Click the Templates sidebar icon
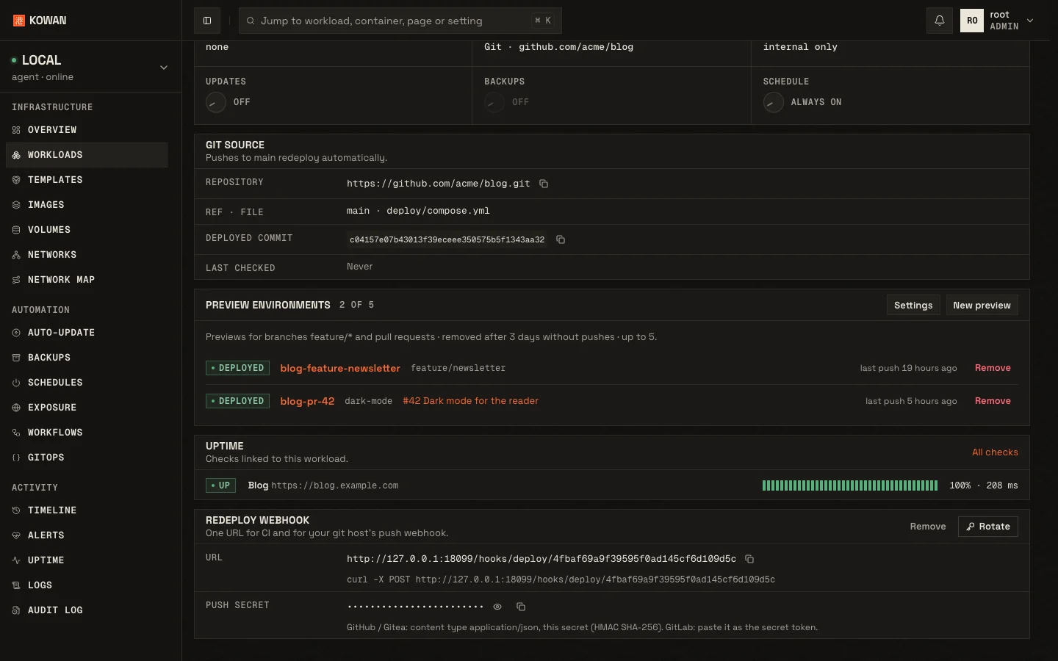 16,180
